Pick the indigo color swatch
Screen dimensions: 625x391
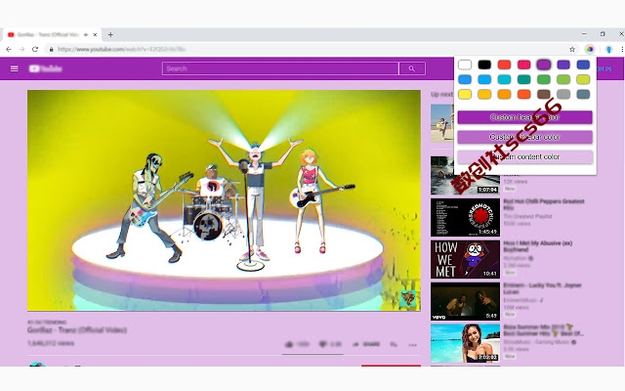pos(583,65)
